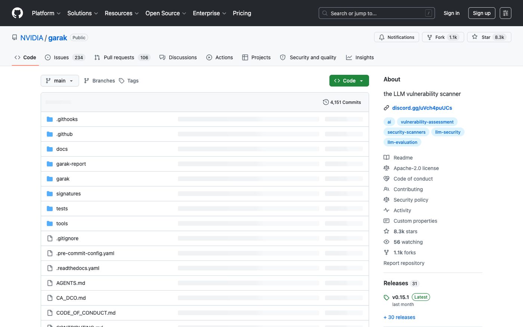Screen dimensions: 523x327
Task: Click the file icon for .gitignore
Action: pos(50,238)
